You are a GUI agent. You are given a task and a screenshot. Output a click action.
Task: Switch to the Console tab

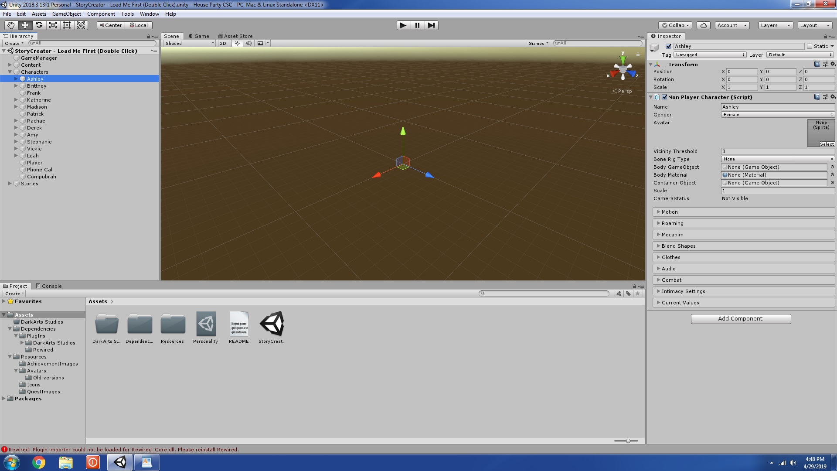coord(49,286)
